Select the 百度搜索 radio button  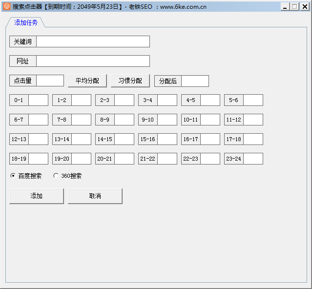(13, 176)
